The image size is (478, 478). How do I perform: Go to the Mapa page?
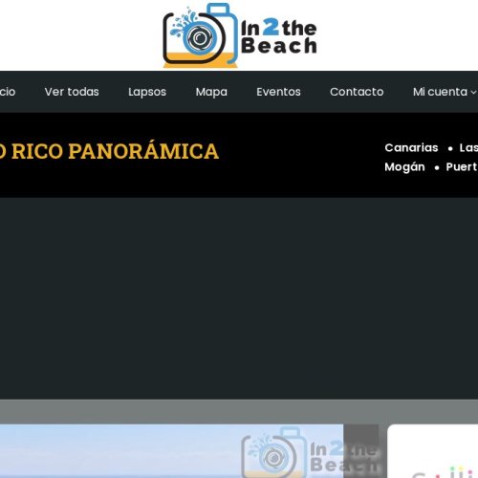point(211,92)
